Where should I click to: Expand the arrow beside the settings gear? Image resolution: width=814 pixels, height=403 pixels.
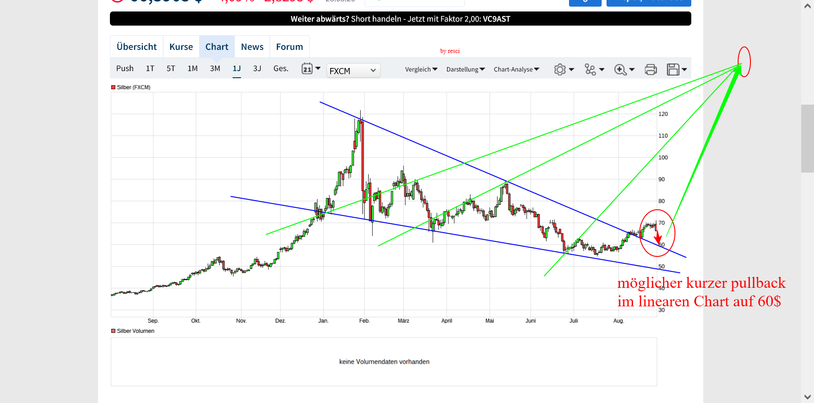coord(572,69)
